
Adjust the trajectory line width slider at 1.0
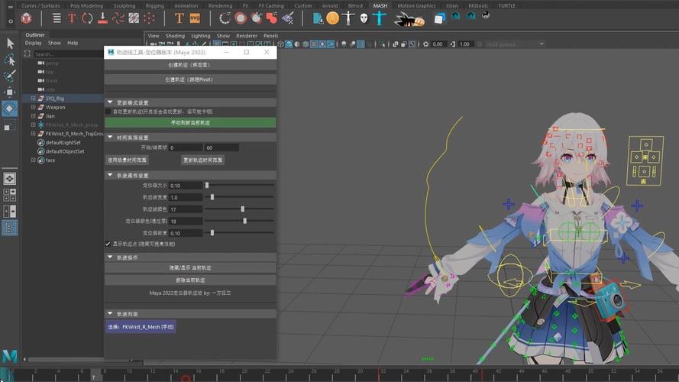click(x=212, y=197)
